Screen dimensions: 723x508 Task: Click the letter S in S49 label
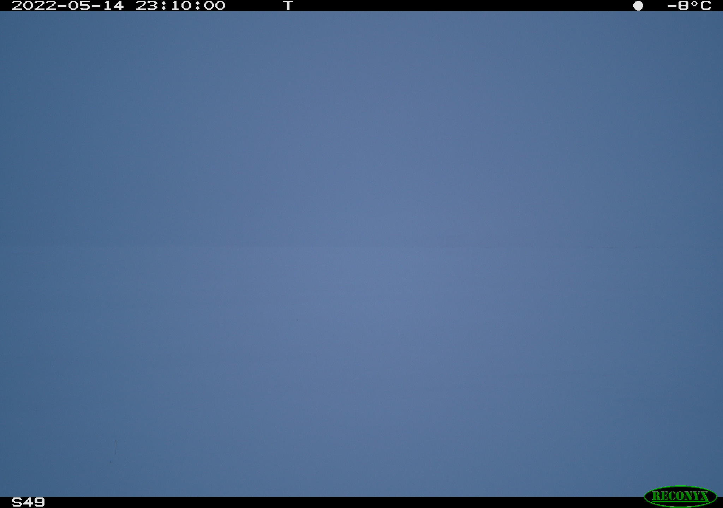pyautogui.click(x=17, y=502)
